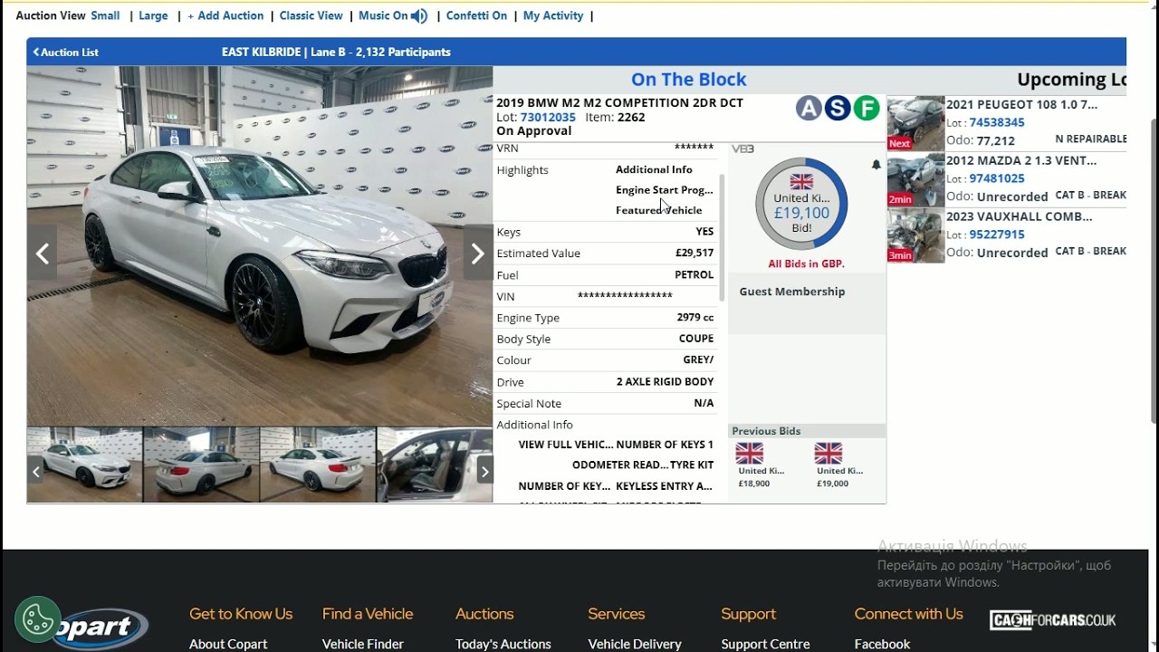Select rear-quarter view BMW thumbnail

(318, 465)
